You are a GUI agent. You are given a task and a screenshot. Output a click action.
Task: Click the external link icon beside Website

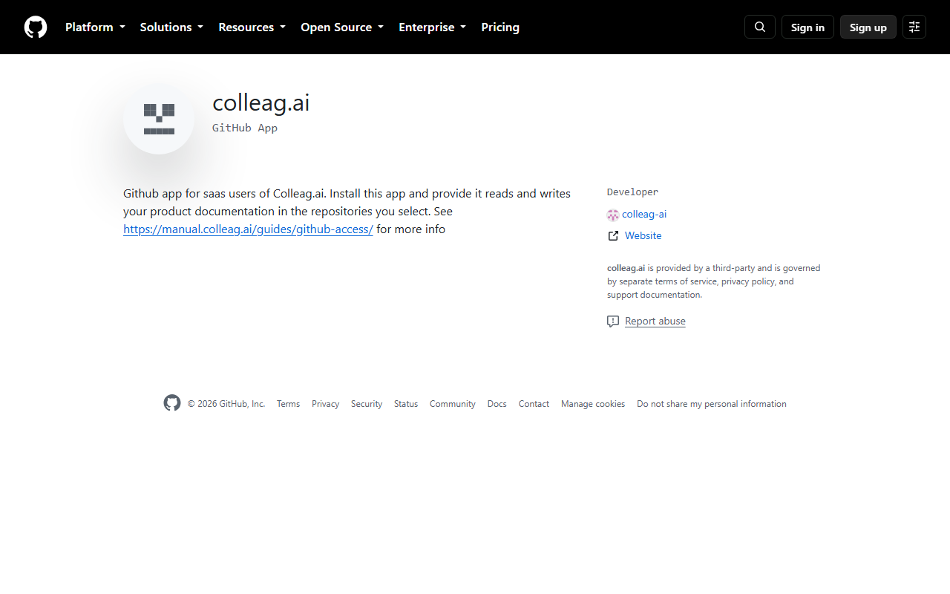613,235
